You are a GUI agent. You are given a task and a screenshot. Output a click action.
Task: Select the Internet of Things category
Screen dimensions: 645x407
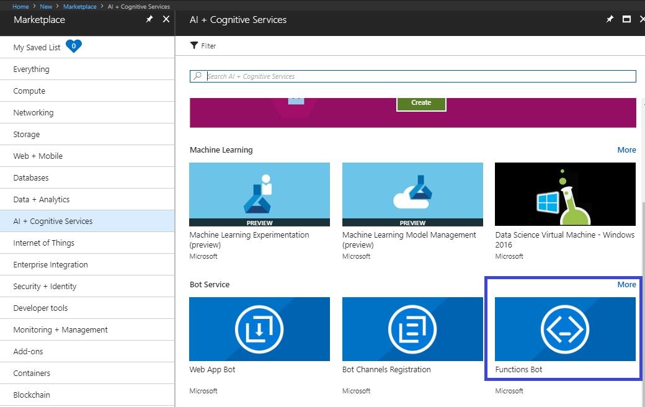click(87, 243)
